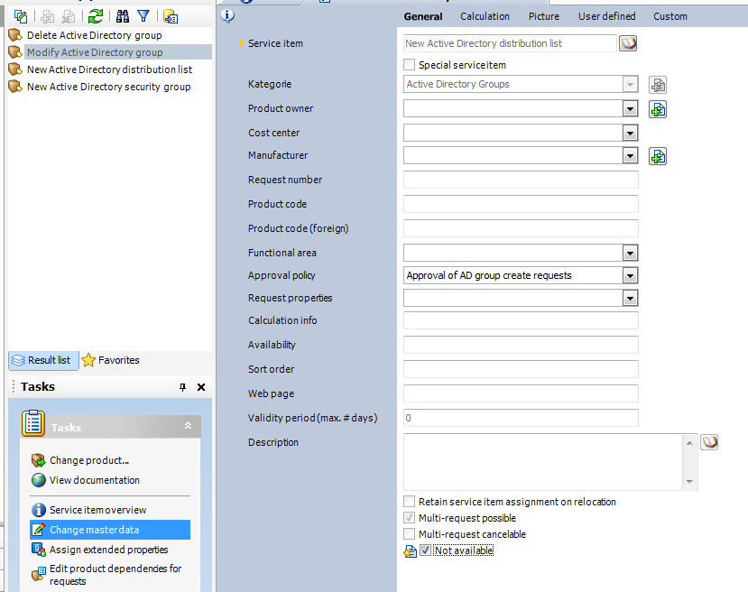Switch to the Picture tab
Image resolution: width=748 pixels, height=592 pixels.
pyautogui.click(x=543, y=17)
